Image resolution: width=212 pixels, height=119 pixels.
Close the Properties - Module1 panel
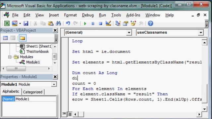(55, 77)
